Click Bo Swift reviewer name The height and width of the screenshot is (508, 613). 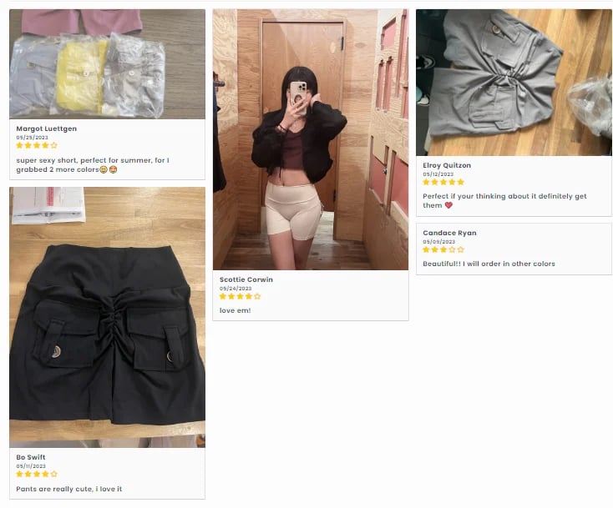click(x=31, y=457)
